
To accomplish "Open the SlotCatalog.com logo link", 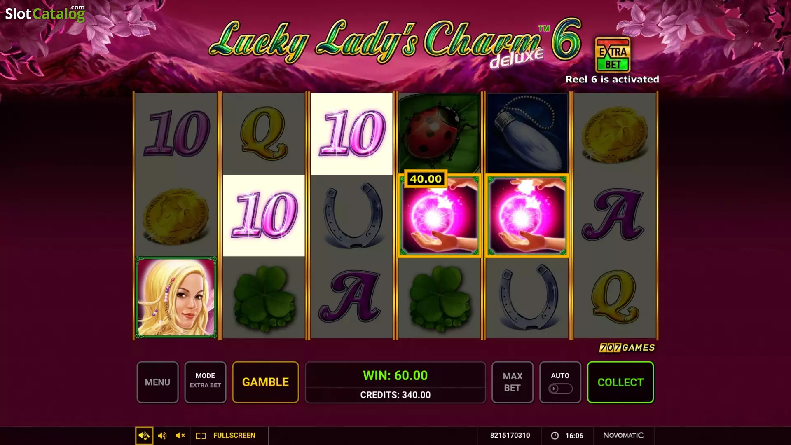I will [x=45, y=13].
